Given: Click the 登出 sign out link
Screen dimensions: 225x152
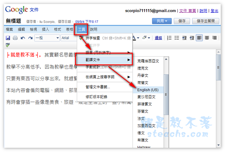Looking at the screenshot, I should tap(214, 11).
